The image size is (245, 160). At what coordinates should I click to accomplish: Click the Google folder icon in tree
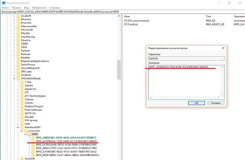point(22,117)
